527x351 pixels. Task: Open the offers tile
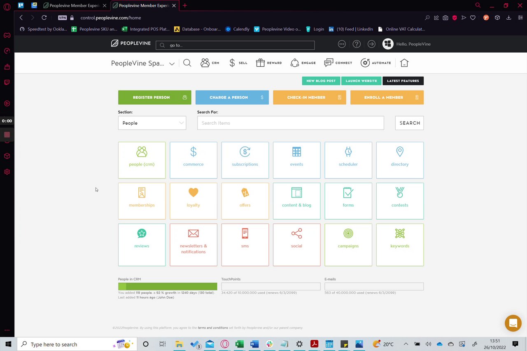point(245,201)
